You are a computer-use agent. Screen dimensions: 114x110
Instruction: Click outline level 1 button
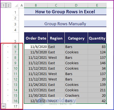(3, 5)
